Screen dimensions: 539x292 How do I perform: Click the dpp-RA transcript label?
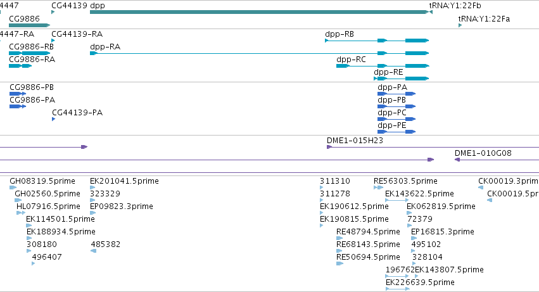105,47
